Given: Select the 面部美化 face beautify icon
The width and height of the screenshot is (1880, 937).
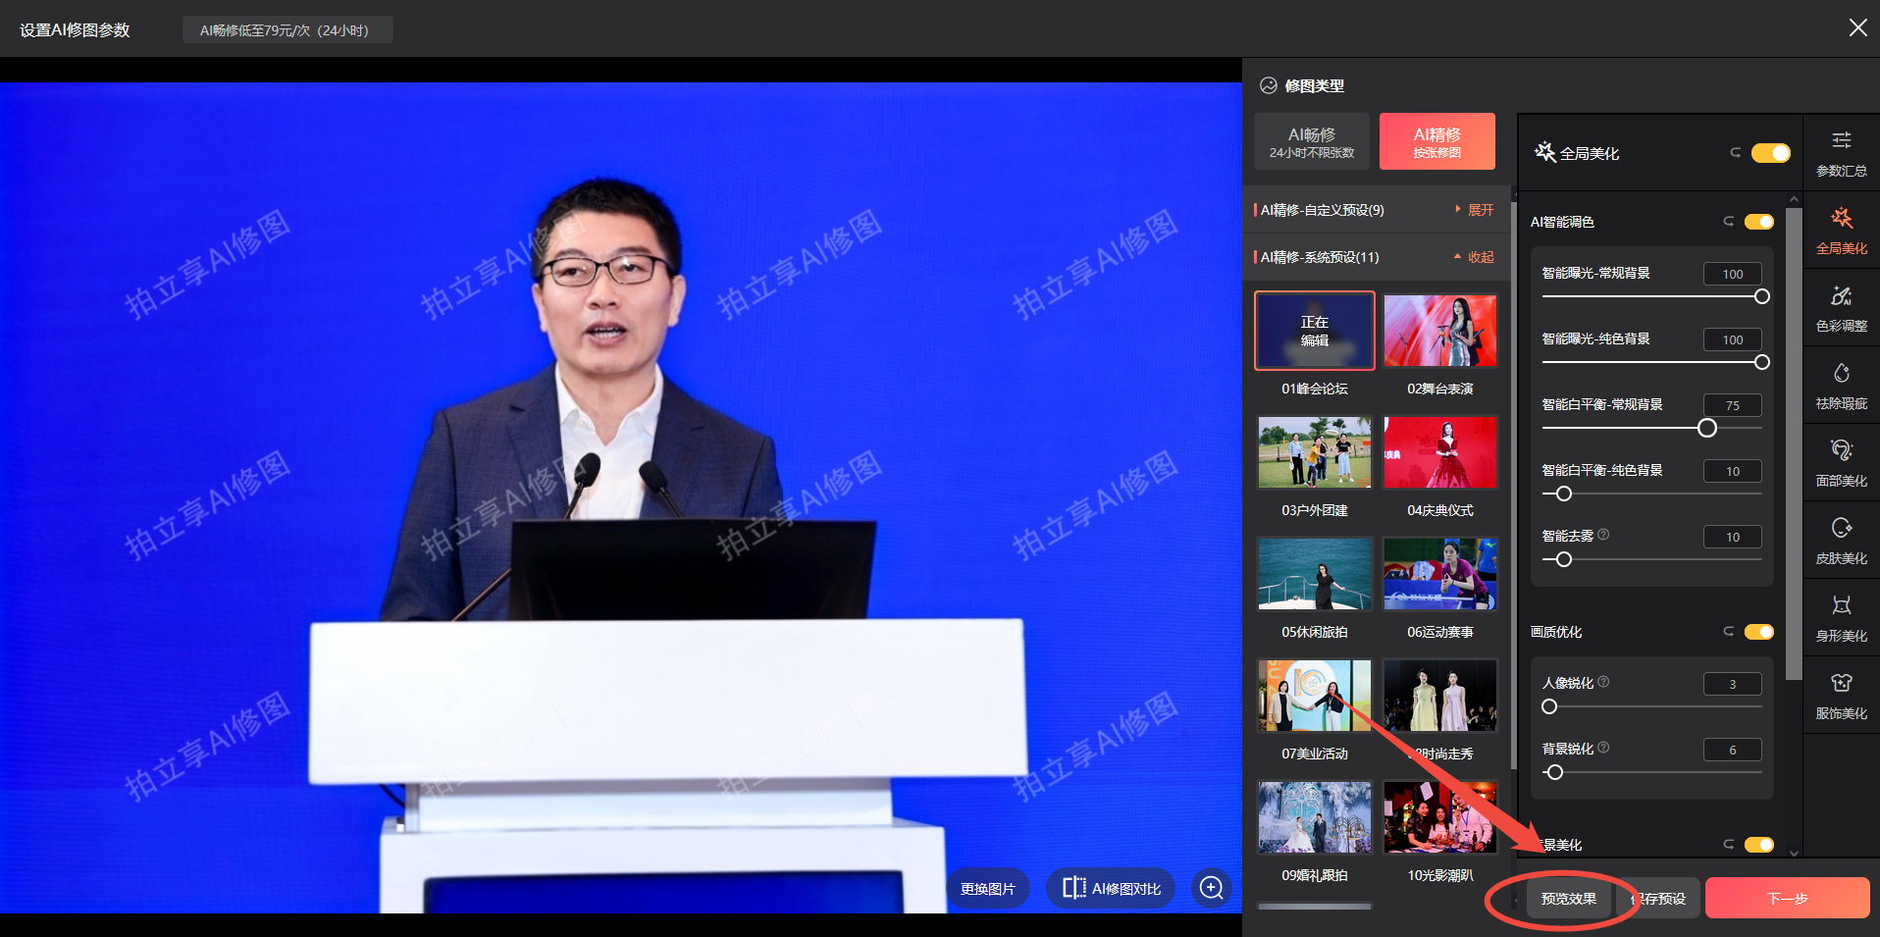Looking at the screenshot, I should click(1841, 462).
